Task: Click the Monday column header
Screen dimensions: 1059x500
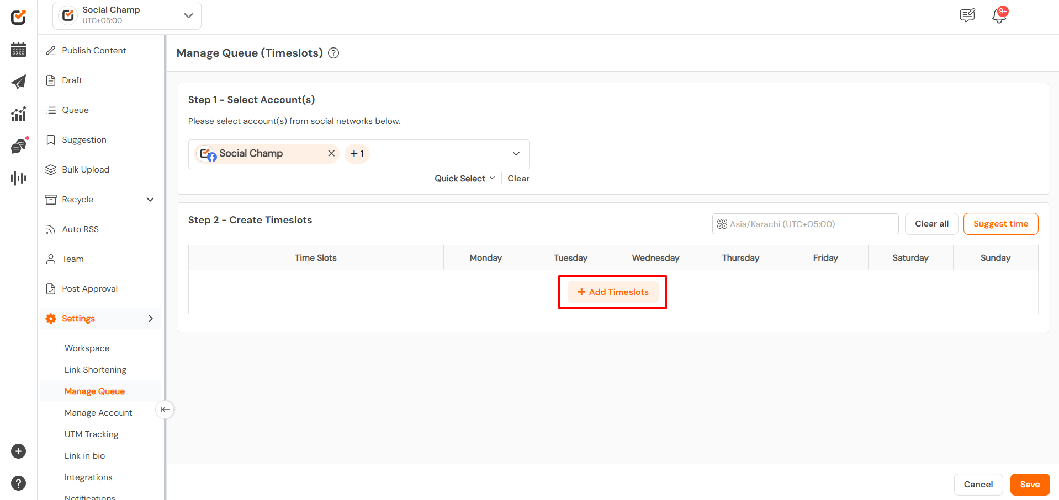Action: (x=486, y=258)
